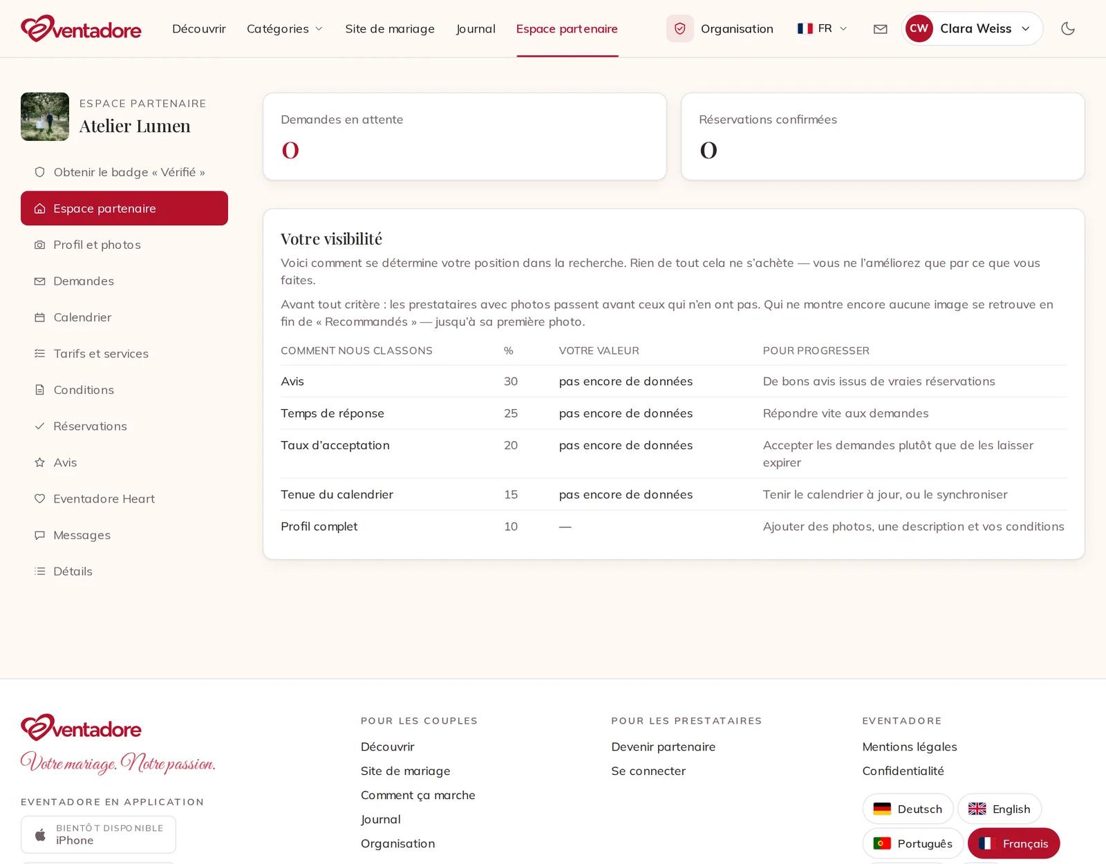This screenshot has width=1106, height=864.
Task: Open the mail envelope icon in the header
Action: point(880,29)
